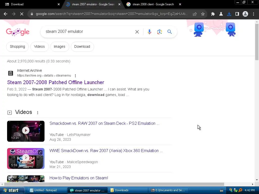Share this page via the share icon
The width and height of the screenshot is (259, 194).
click(x=195, y=14)
